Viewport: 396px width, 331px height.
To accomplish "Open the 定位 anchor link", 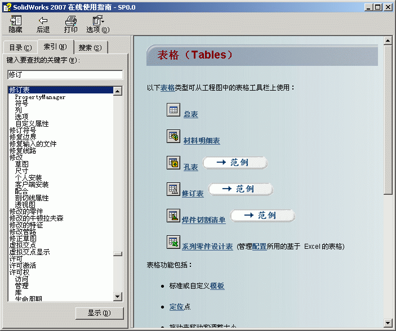I will 176,307.
